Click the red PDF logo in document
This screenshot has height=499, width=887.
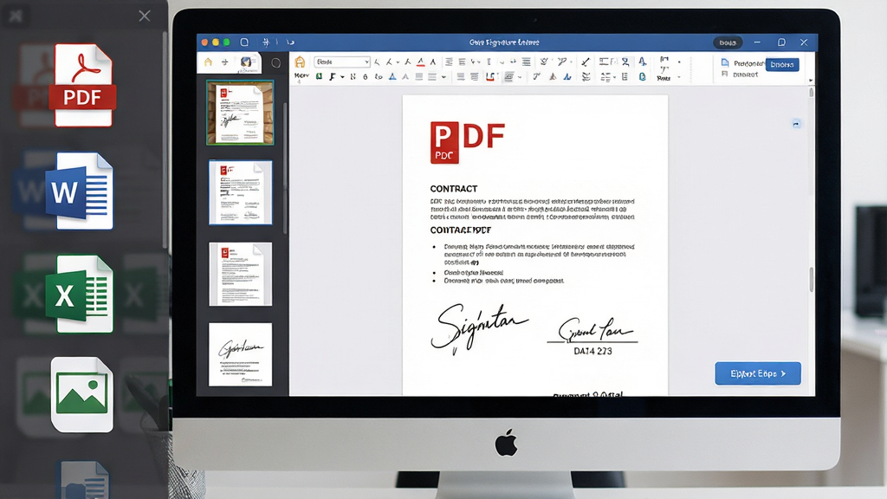[x=467, y=143]
